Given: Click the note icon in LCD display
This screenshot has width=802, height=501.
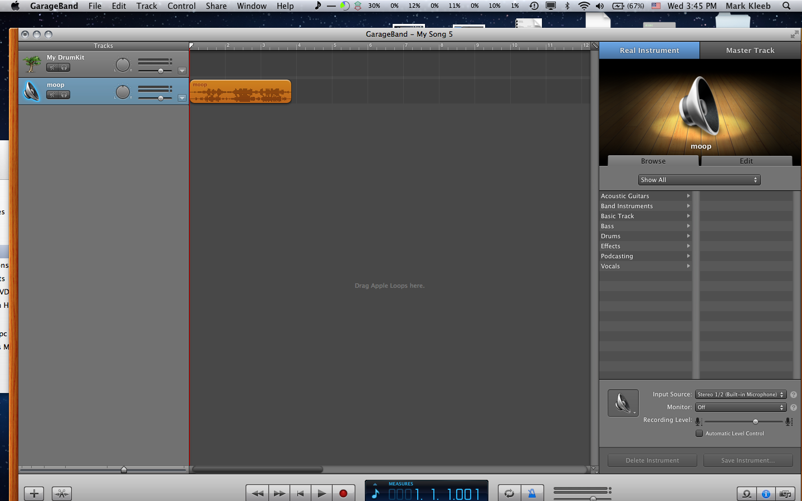Looking at the screenshot, I should pos(375,494).
